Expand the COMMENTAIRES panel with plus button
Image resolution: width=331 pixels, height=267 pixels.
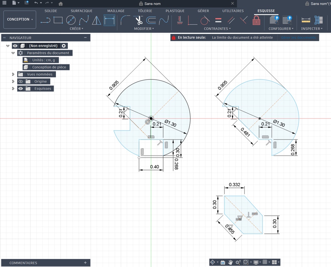[x=85, y=263]
